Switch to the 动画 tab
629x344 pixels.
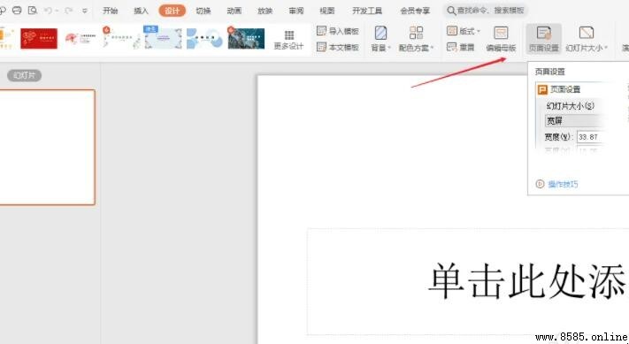(x=234, y=11)
